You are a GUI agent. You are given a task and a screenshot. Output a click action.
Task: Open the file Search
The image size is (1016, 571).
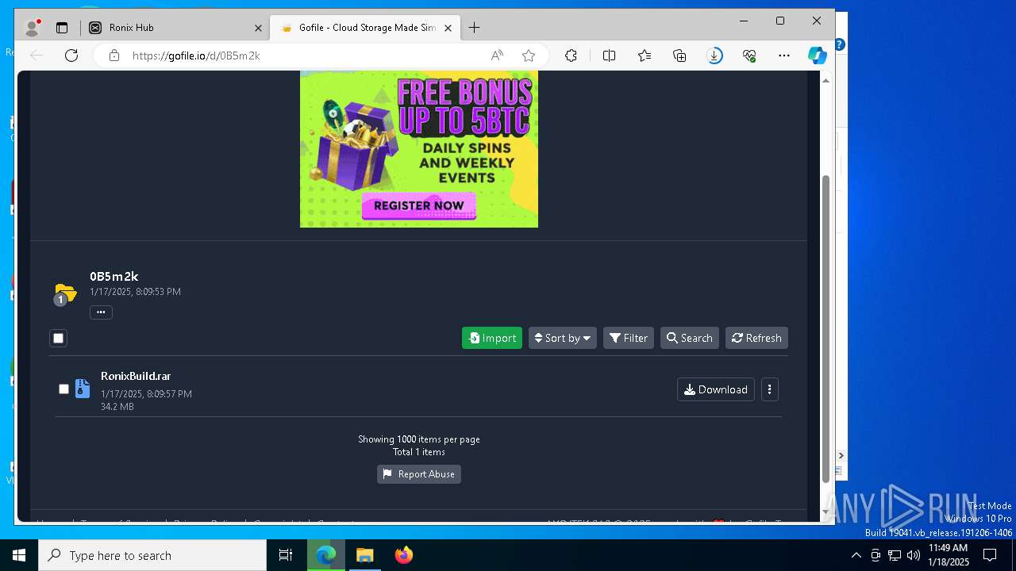click(690, 338)
